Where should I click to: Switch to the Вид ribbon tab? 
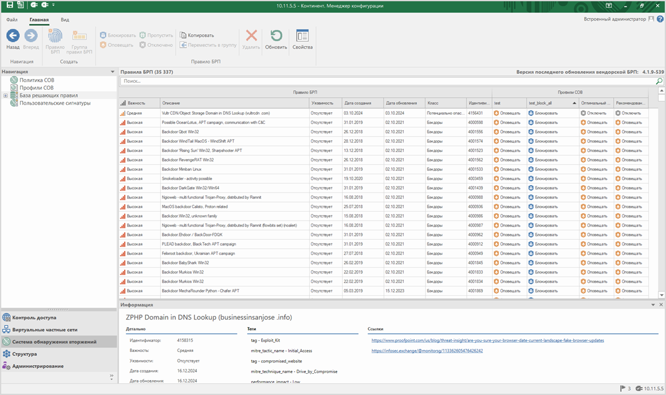point(65,20)
